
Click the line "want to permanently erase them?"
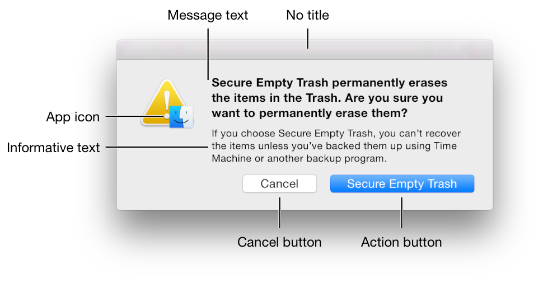309,113
